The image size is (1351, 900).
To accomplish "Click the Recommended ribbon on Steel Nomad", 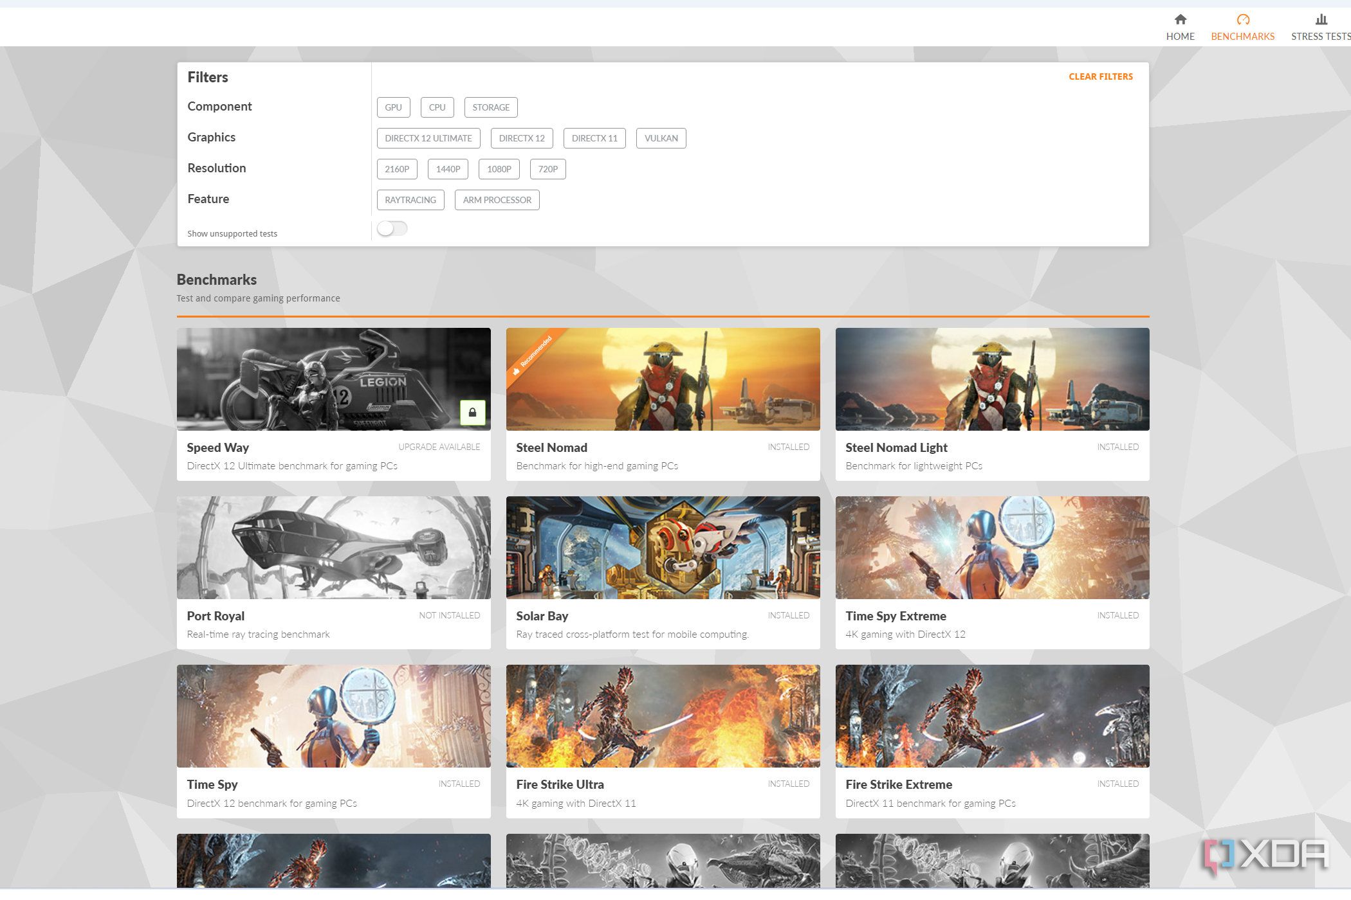I will click(533, 355).
